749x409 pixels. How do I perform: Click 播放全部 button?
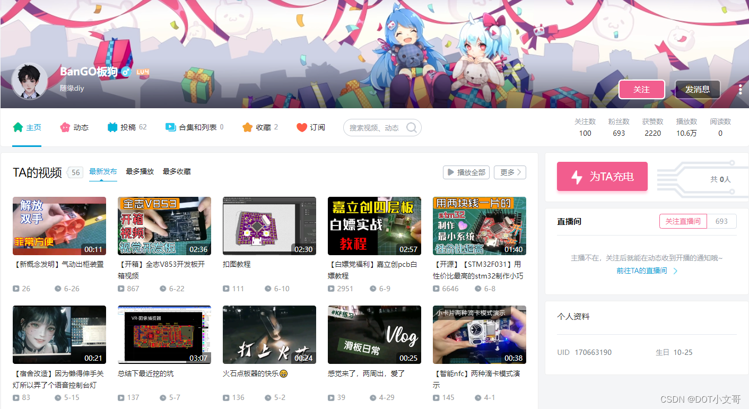(x=466, y=172)
